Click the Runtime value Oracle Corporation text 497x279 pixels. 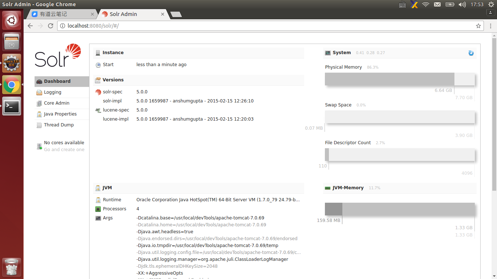point(218,200)
